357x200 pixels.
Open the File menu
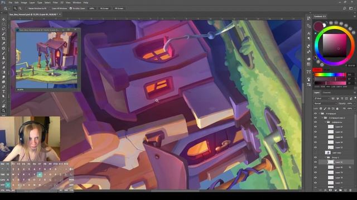coord(10,2)
